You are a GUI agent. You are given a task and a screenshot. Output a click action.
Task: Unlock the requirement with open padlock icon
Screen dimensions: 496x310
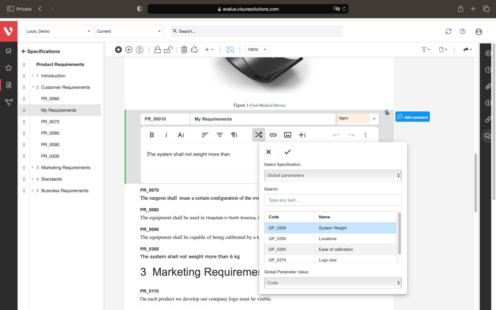click(168, 49)
